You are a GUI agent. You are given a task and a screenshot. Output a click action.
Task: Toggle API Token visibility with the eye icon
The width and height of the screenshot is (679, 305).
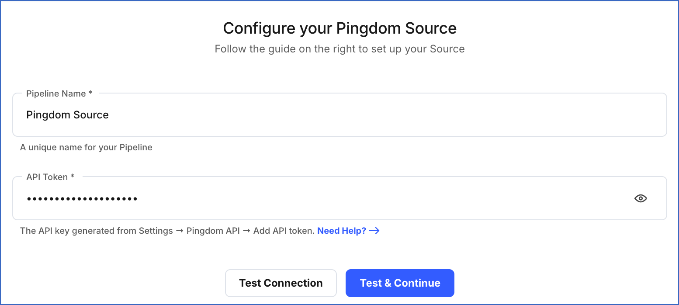coord(641,198)
